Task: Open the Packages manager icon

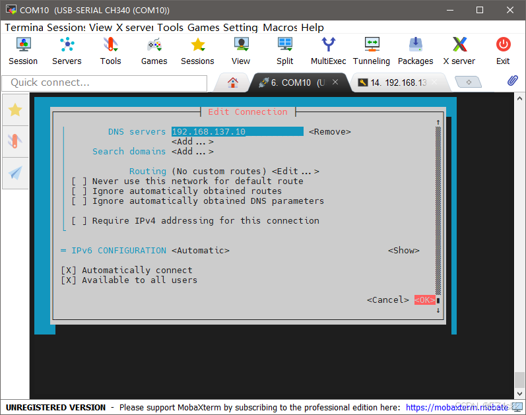Action: 415,51
